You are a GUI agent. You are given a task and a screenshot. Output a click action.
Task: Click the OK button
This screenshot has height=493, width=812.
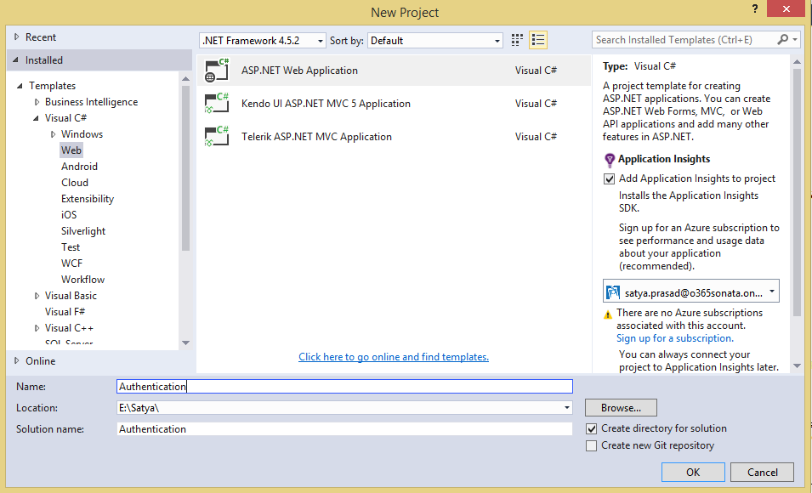pos(693,473)
